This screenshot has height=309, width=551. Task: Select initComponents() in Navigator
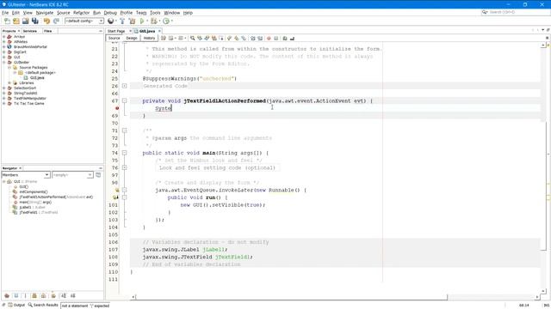[34, 192]
